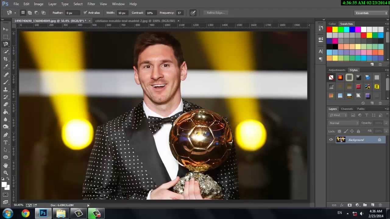Viewport: 390px width, 219px height.
Task: Select the Eraser tool
Action: (x=6, y=105)
